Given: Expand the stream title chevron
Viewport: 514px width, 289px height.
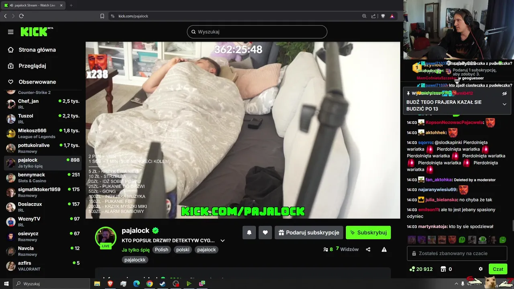Looking at the screenshot, I should [222, 240].
